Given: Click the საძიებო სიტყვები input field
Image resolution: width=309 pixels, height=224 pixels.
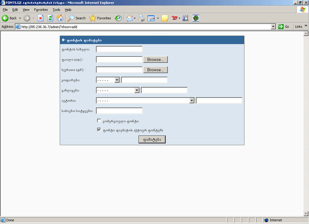Looking at the screenshot, I should [x=119, y=111].
